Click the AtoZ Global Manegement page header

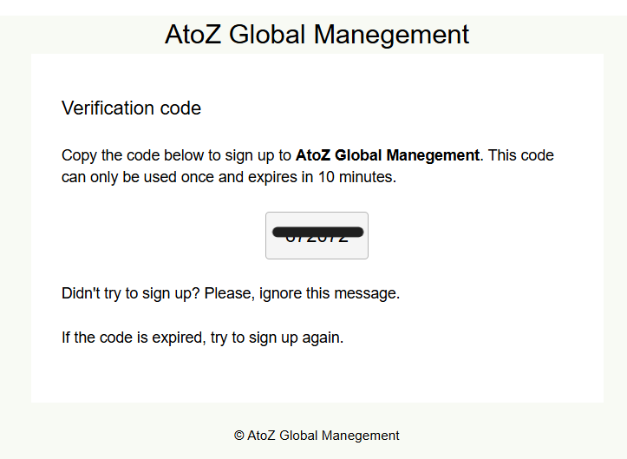coord(317,35)
